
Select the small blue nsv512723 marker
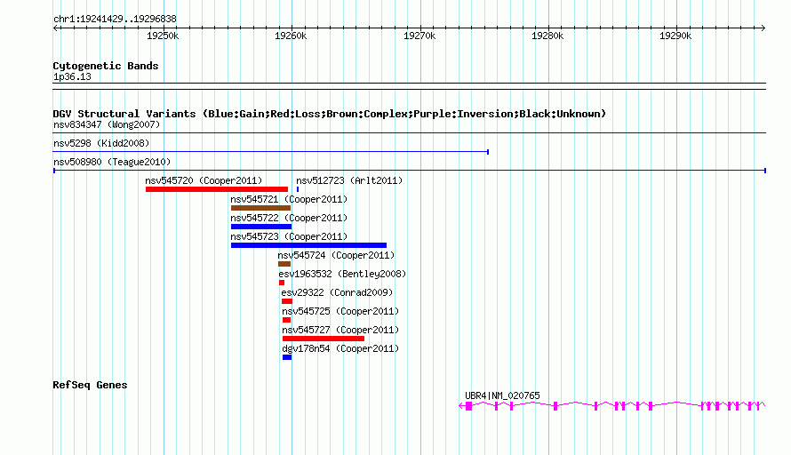click(x=298, y=189)
